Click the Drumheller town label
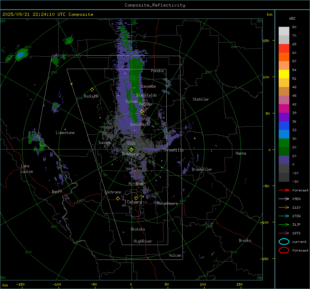The image size is (310, 289). coord(202,169)
